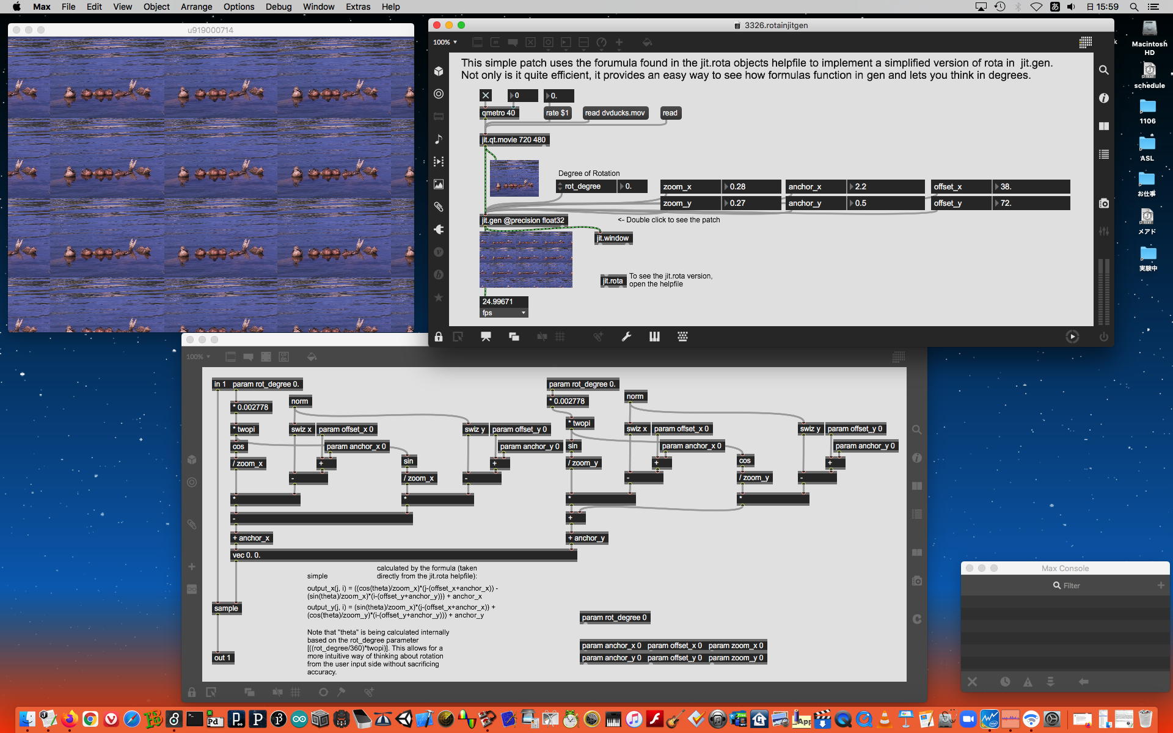Screen dimensions: 1173x733
Task: Open the Extras menu
Action: pyautogui.click(x=357, y=7)
